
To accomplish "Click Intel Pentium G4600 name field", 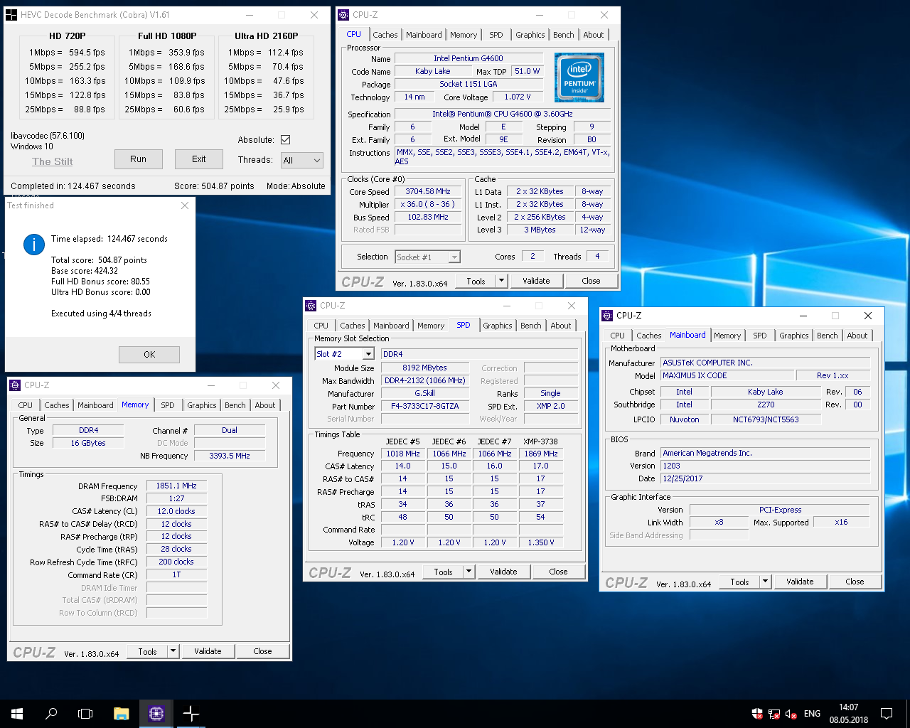I will [x=469, y=58].
